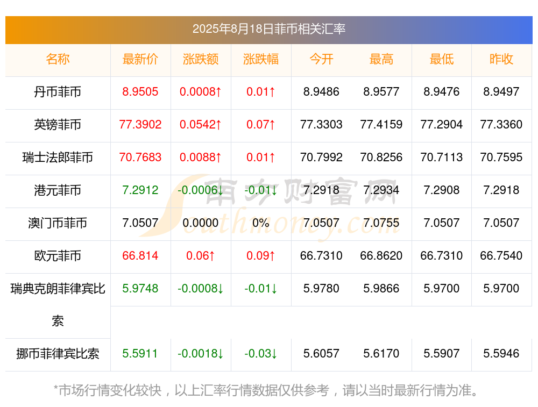
Task: Select opening value 5.9780
Action: 321,288
